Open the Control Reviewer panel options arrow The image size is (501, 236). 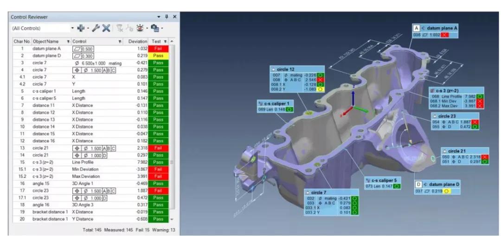[159, 17]
